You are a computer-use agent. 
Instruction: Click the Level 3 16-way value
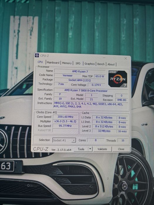[x=122, y=131]
